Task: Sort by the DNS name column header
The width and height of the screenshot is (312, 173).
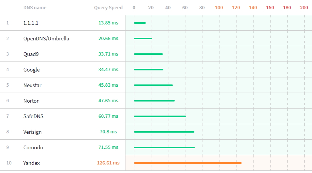Action: [x=35, y=7]
